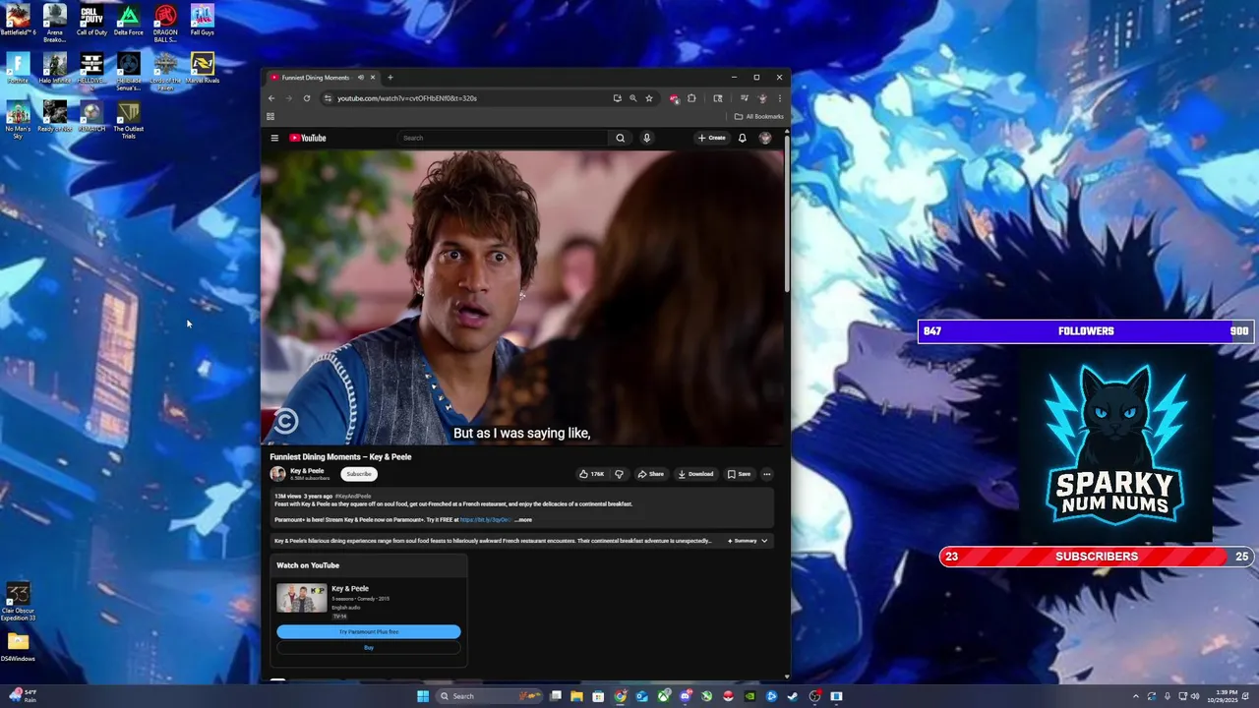Select the DS4Windows folder icon
The width and height of the screenshot is (1259, 708).
click(x=18, y=647)
